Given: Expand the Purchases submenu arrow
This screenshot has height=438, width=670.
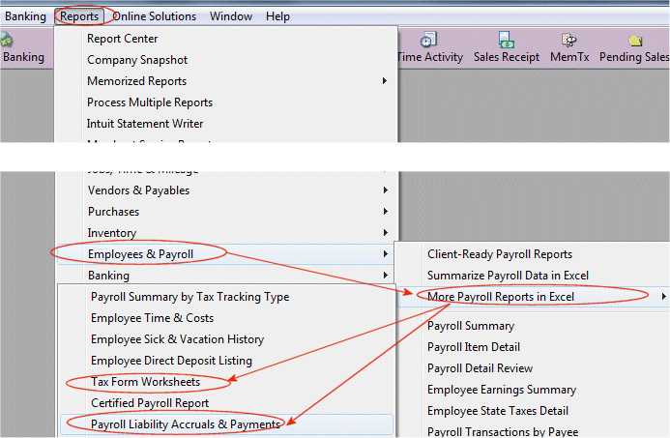Looking at the screenshot, I should click(386, 212).
